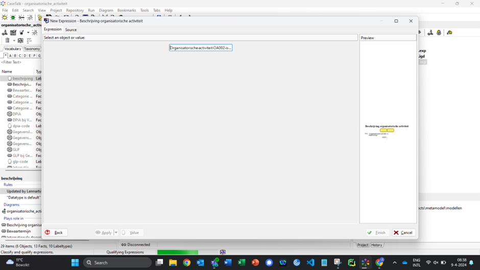Image resolution: width=480 pixels, height=270 pixels.
Task: Open the Apply button dropdown arrow
Action: (116, 233)
